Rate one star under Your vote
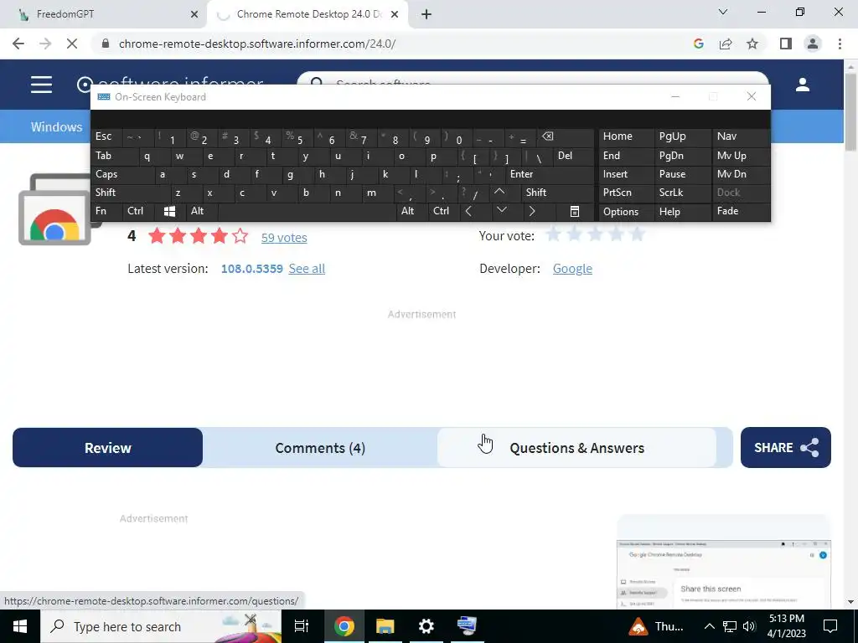This screenshot has width=858, height=643. (553, 234)
